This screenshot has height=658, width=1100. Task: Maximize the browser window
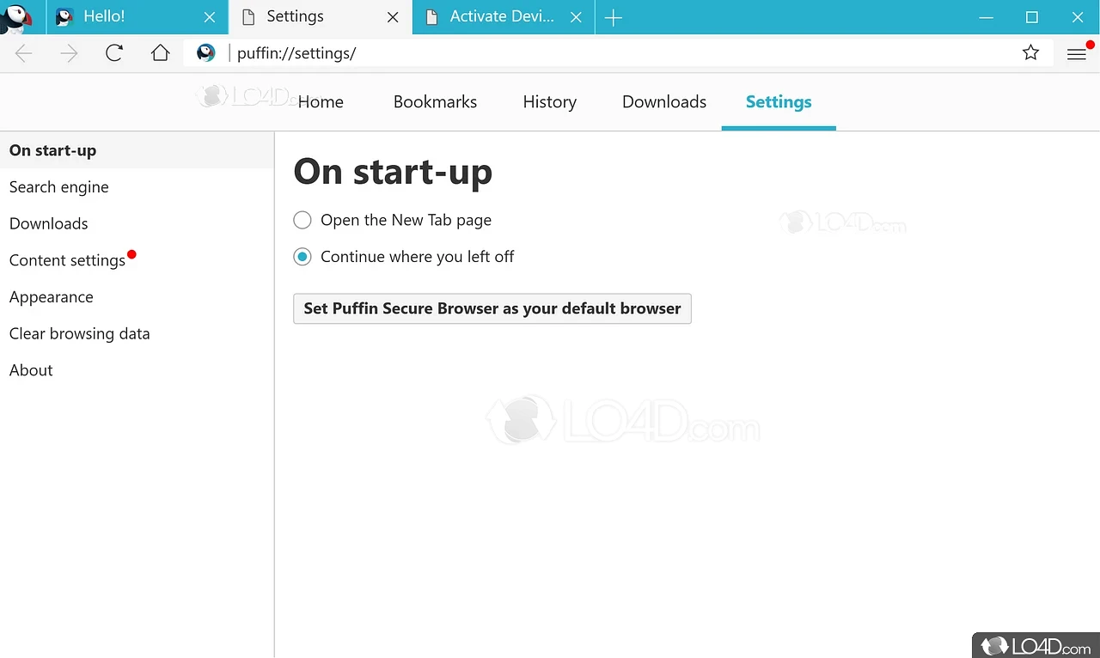(1032, 17)
